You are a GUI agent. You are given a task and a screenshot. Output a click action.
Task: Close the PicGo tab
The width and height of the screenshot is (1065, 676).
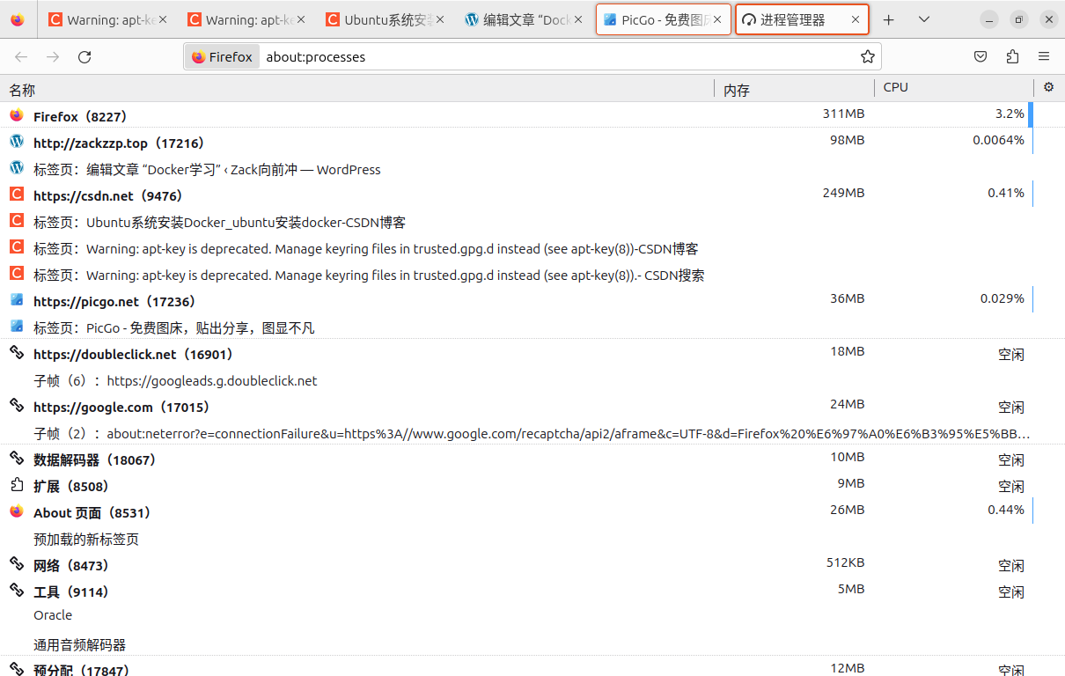(x=717, y=19)
